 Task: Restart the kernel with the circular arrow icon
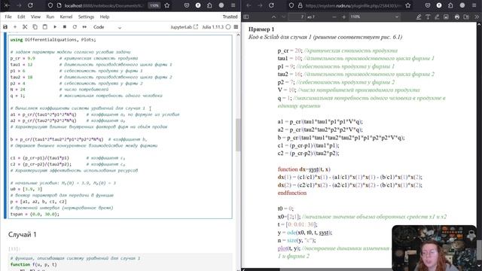coord(75,27)
